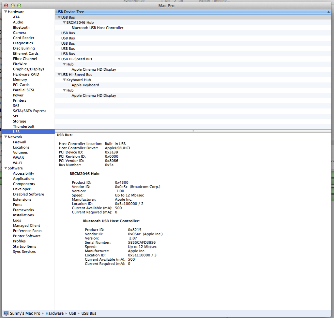Click the split-pane divider handle
The height and width of the screenshot is (318, 334).
click(193, 131)
